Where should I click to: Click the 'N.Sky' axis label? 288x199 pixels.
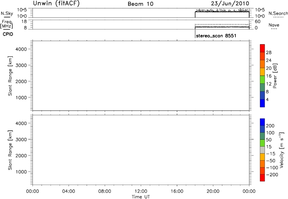coord(7,13)
